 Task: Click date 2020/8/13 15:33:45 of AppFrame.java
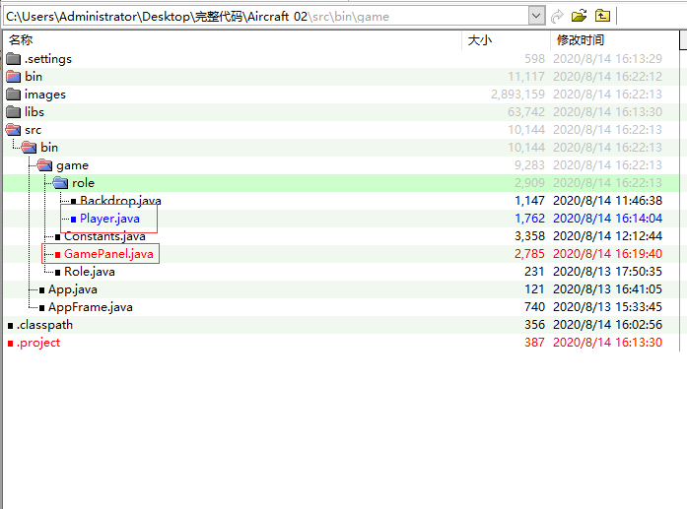[x=607, y=307]
